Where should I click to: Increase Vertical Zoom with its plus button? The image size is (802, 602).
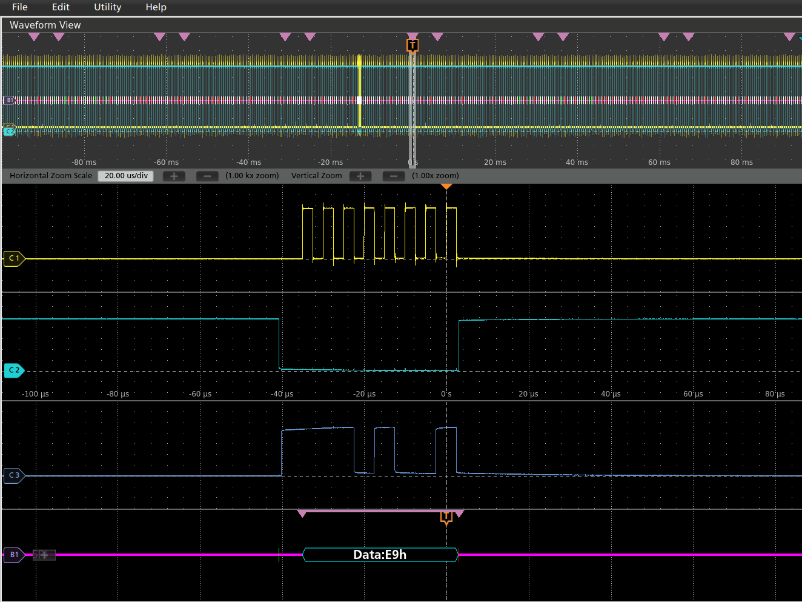[360, 176]
